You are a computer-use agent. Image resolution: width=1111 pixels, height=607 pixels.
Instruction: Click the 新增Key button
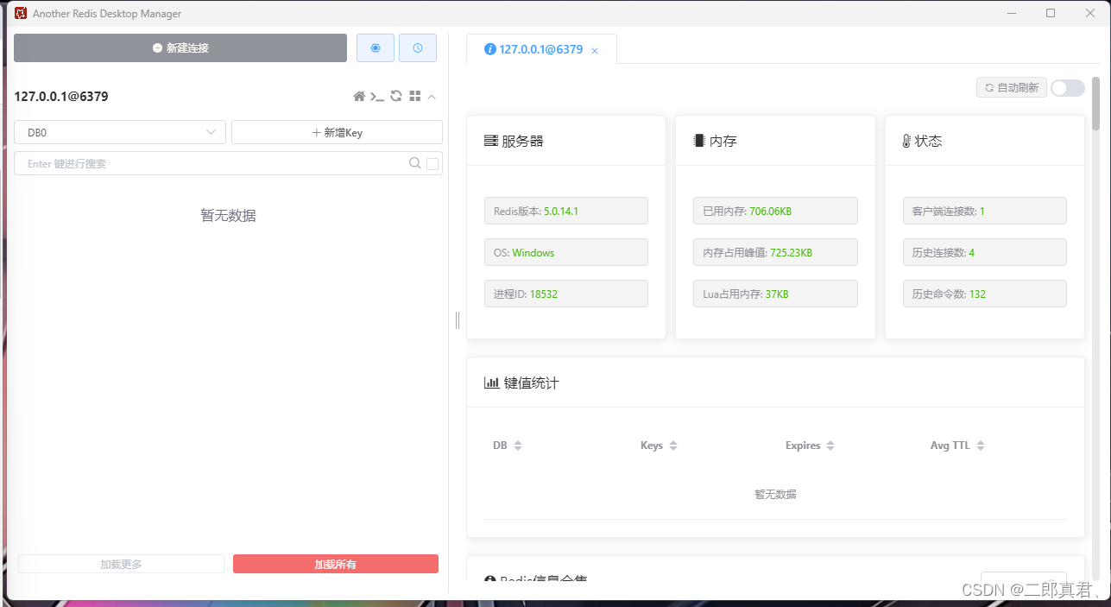tap(337, 132)
